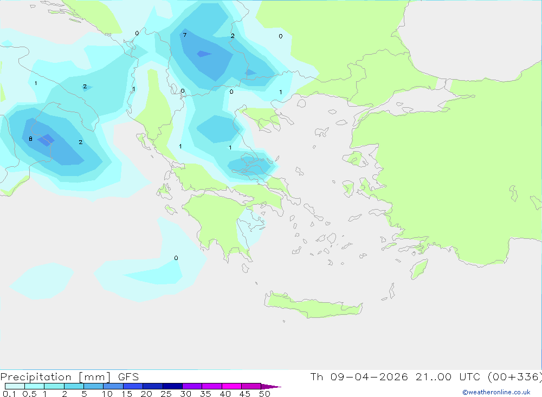Click the 25–30 mm navy legend swatch
The height and width of the screenshot is (397, 542).
172,386
